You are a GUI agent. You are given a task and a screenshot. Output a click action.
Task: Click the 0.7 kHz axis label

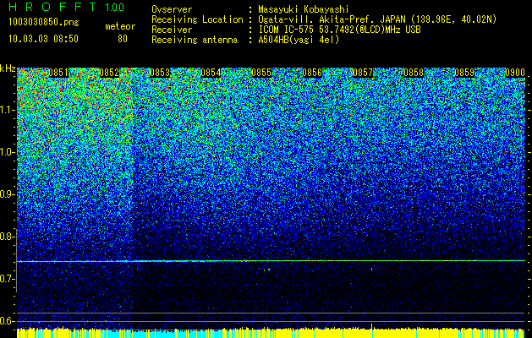coord(8,279)
